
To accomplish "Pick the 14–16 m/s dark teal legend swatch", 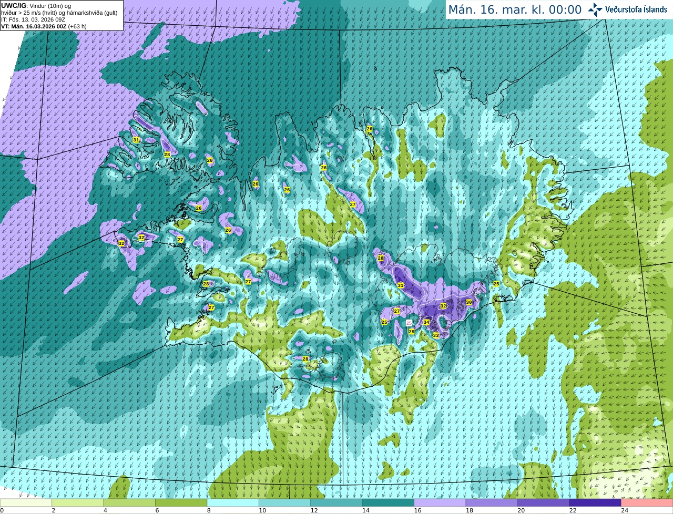I will tap(389, 502).
